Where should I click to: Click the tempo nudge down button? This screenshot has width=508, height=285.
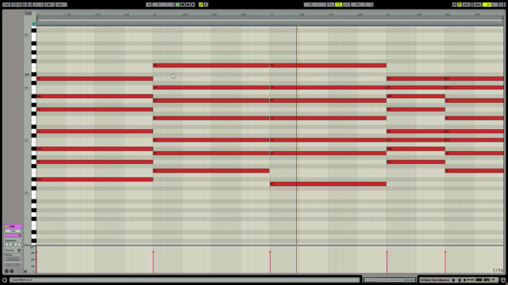[25, 5]
